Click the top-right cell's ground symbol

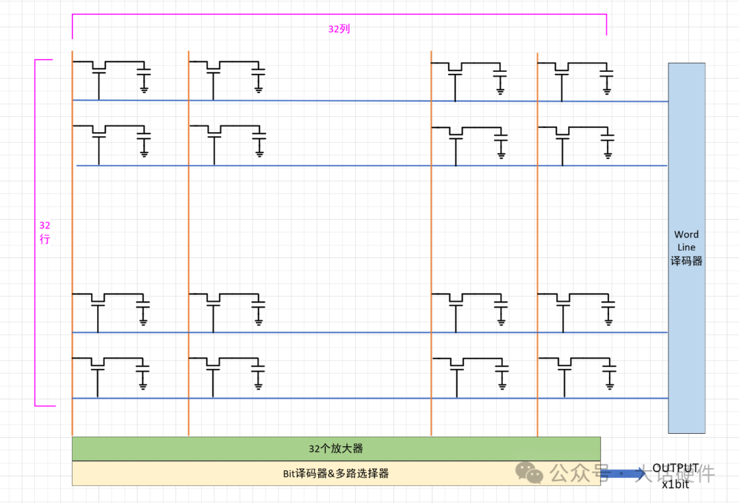(607, 90)
